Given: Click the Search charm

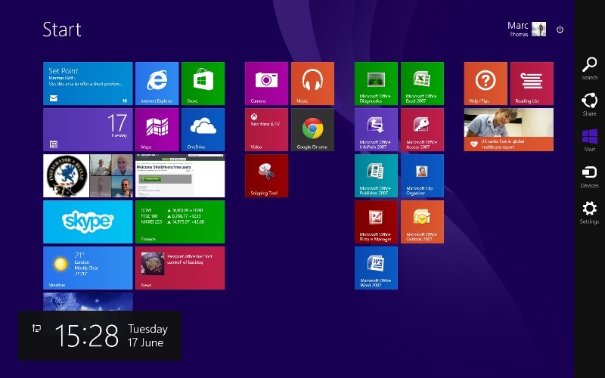Looking at the screenshot, I should coord(590,69).
